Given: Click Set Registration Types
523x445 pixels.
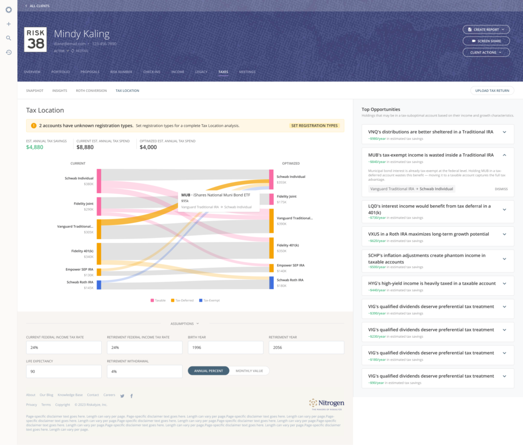Looking at the screenshot, I should [x=314, y=126].
